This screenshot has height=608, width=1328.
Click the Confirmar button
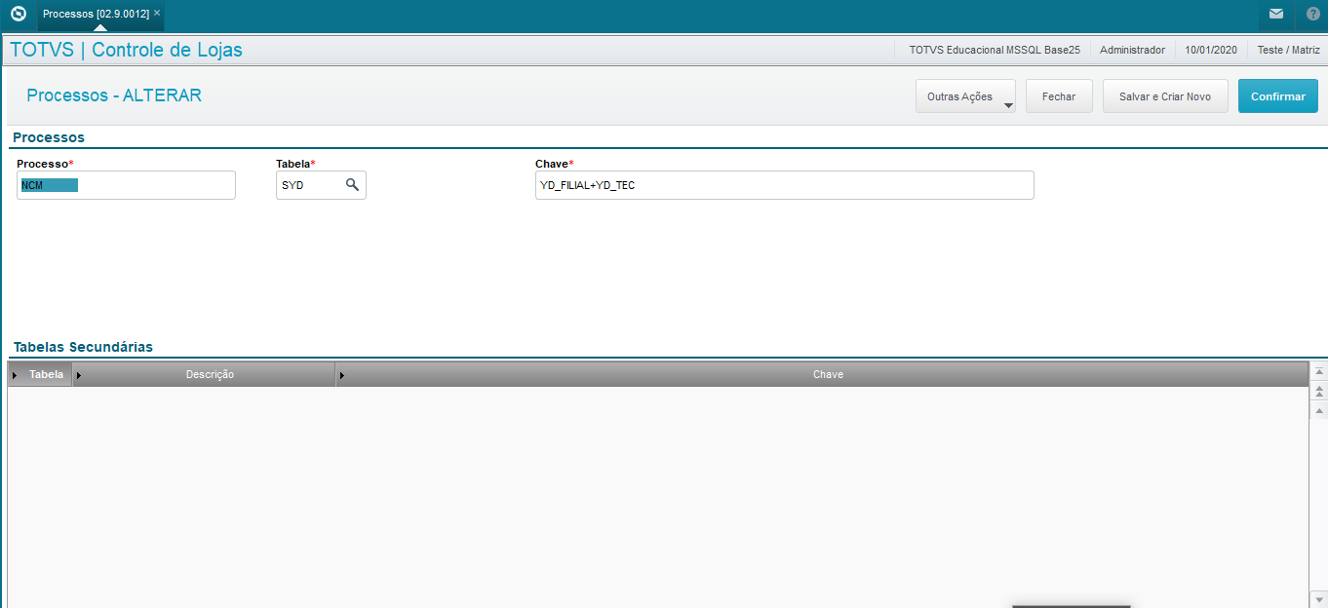point(1278,96)
